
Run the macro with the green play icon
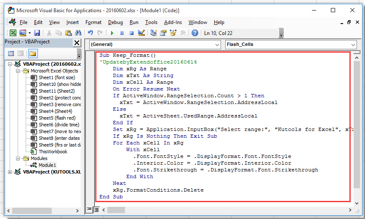[x=112, y=33]
